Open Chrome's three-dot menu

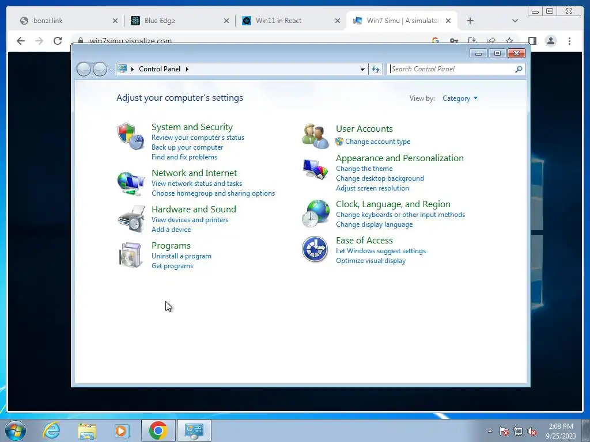click(569, 41)
